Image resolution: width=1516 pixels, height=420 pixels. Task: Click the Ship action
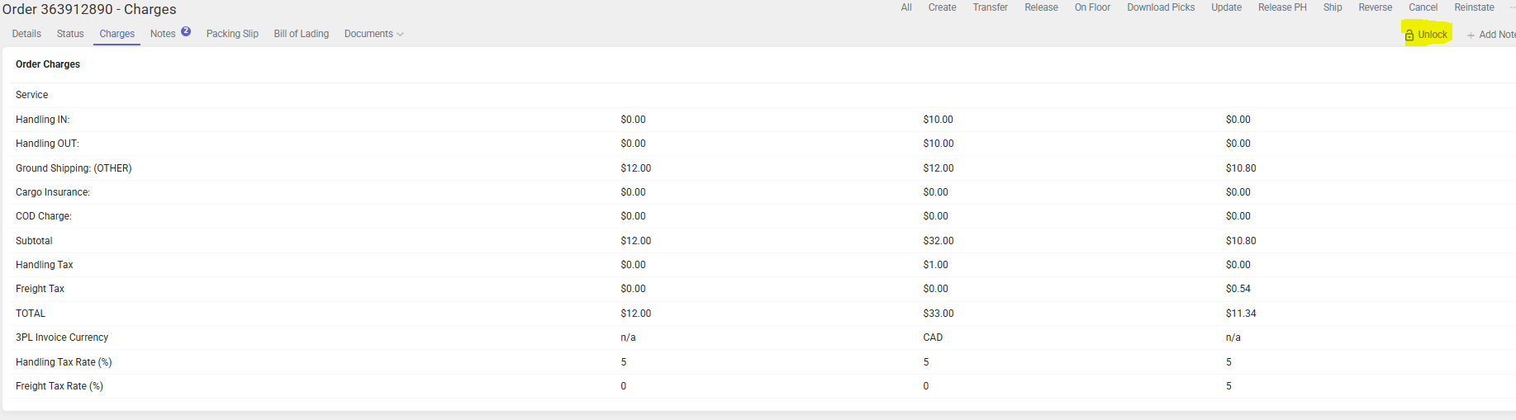pos(1333,7)
